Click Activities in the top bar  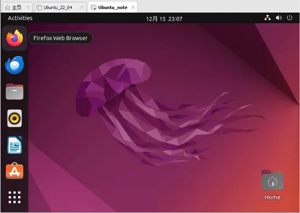[20, 18]
